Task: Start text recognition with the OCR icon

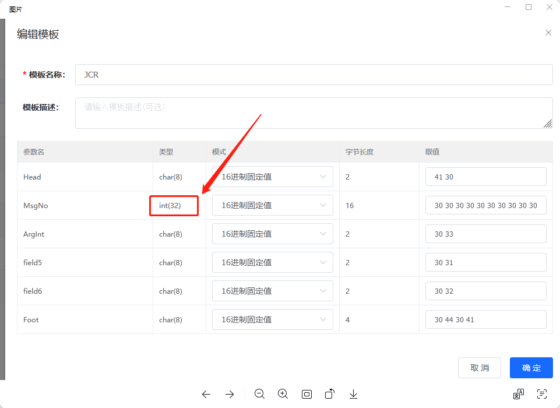Action: click(543, 395)
